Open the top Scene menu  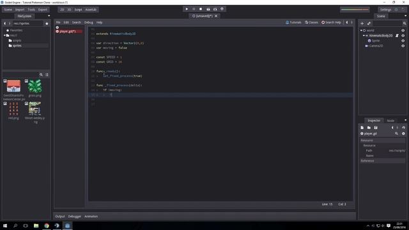coord(8,10)
